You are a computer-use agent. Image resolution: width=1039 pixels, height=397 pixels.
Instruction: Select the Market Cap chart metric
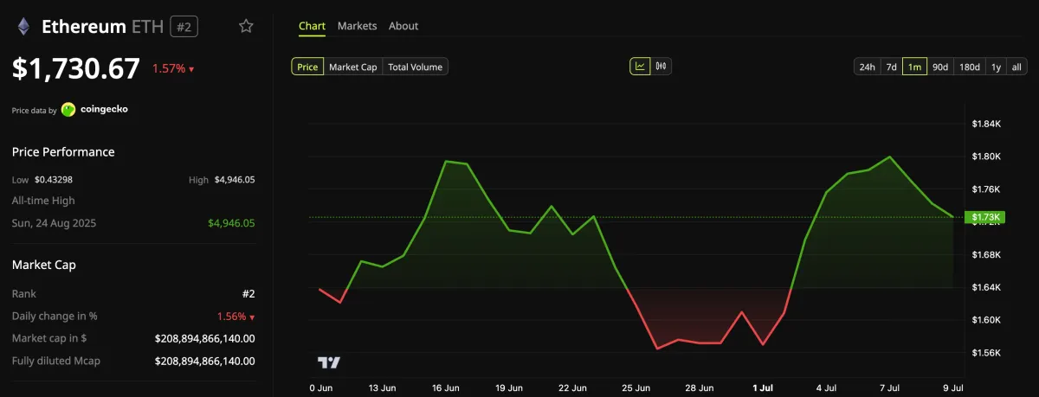point(353,67)
